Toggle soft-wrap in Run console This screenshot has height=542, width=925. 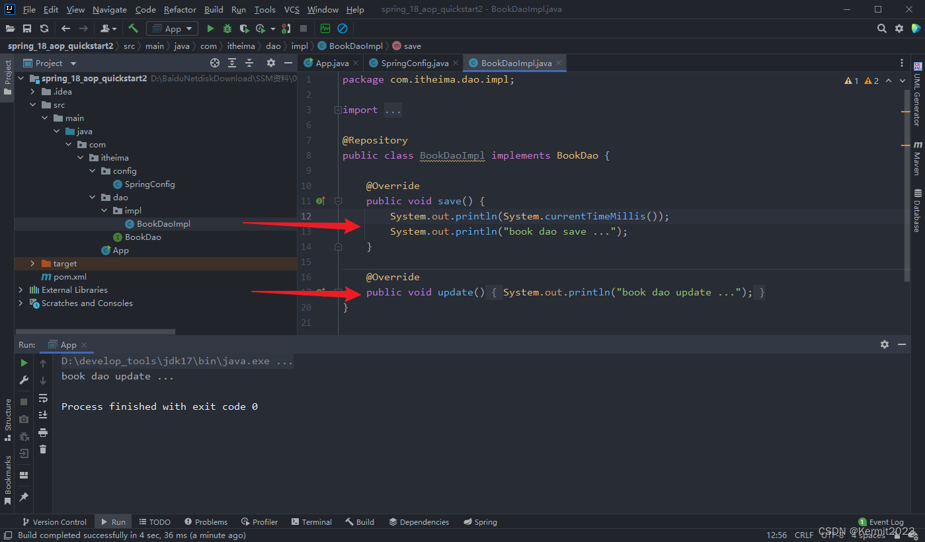43,398
